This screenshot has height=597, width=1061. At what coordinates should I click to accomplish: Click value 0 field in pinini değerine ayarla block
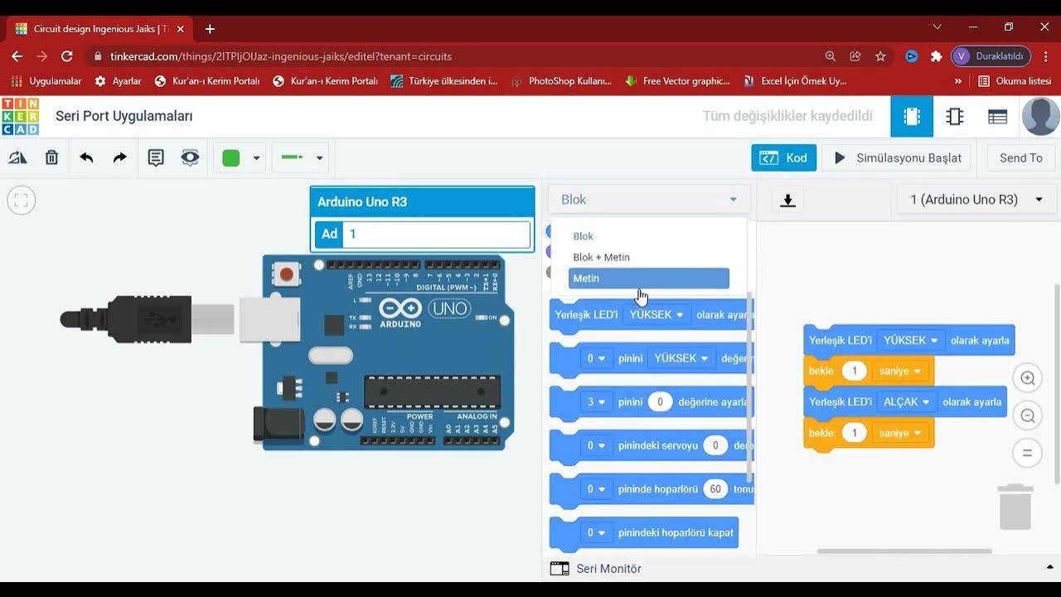(x=661, y=401)
